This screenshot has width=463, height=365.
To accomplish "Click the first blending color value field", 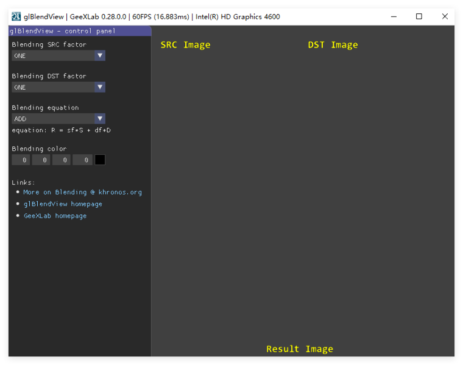I will [21, 160].
